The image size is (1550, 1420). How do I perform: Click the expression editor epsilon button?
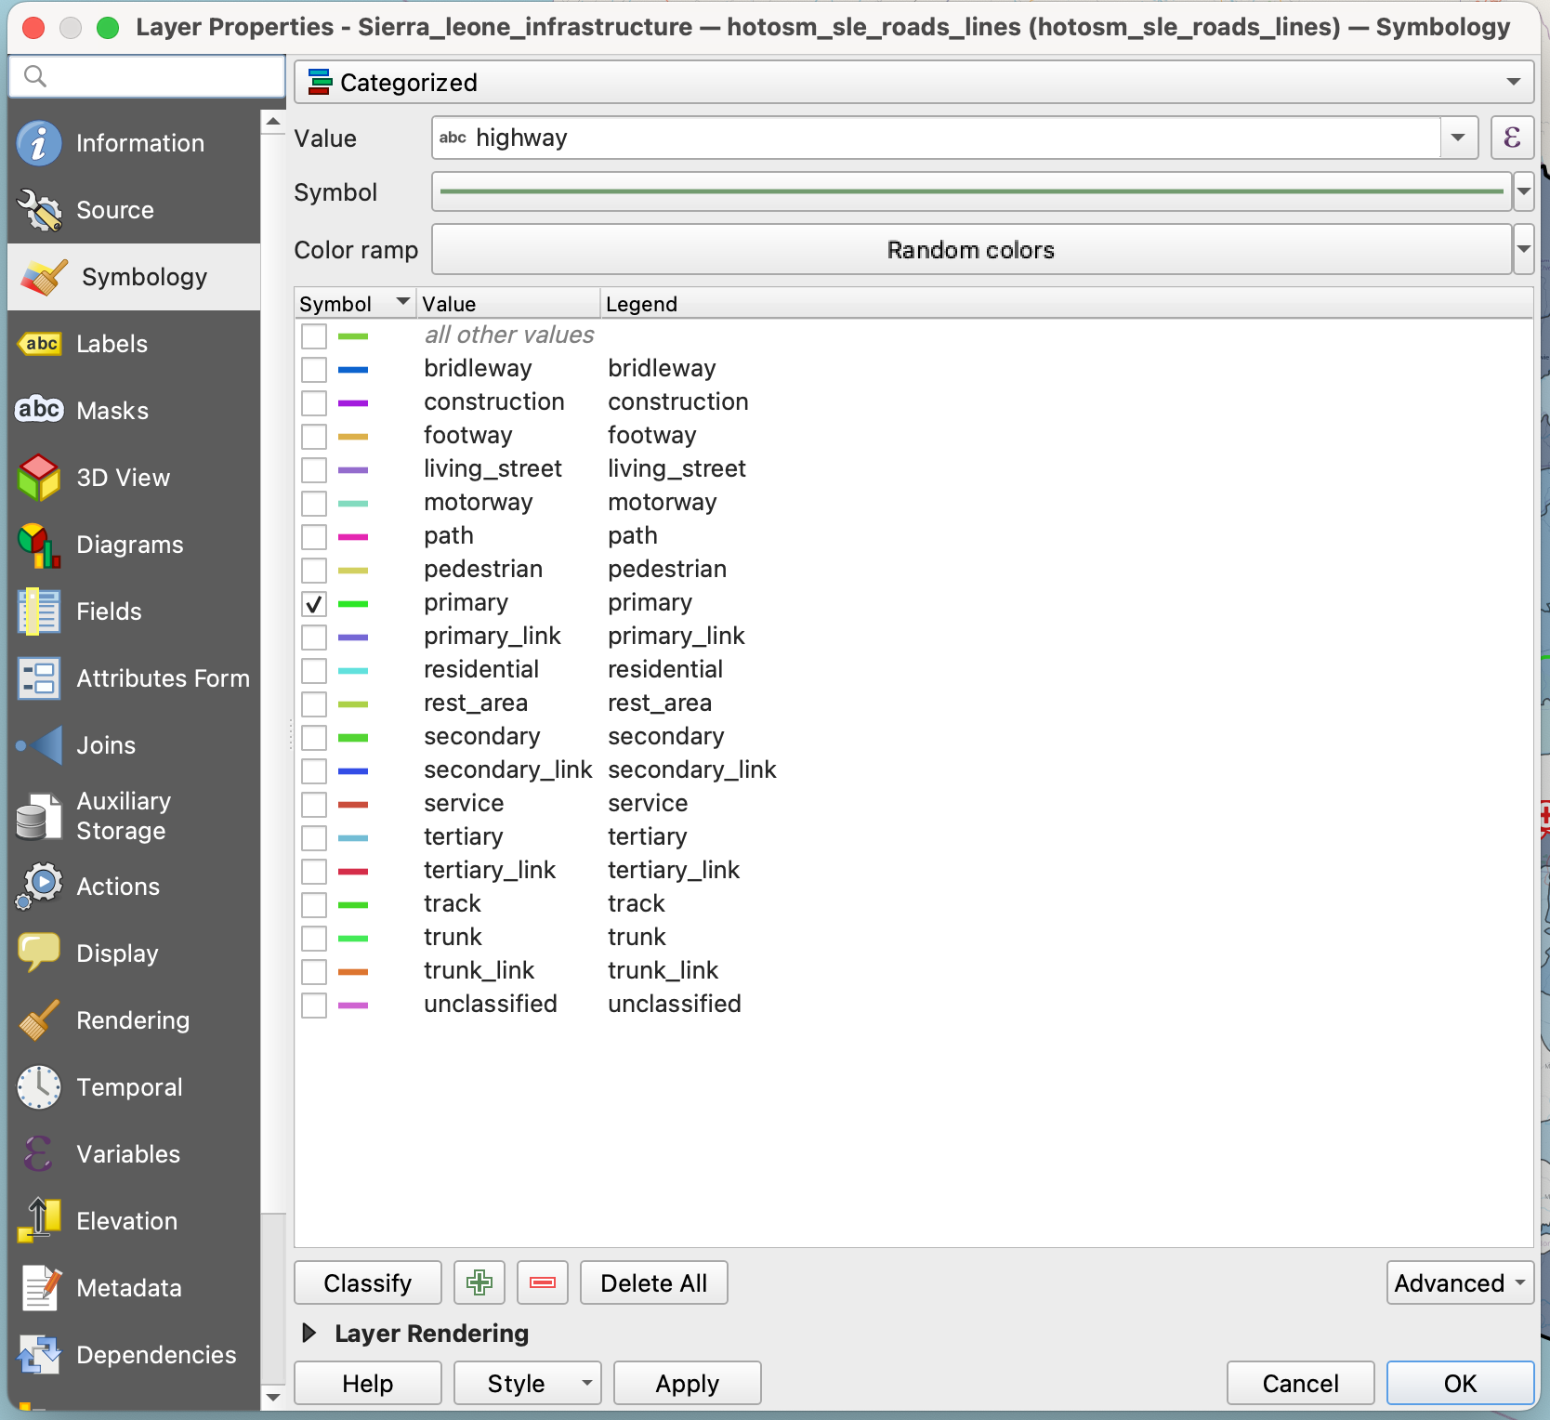1511,138
